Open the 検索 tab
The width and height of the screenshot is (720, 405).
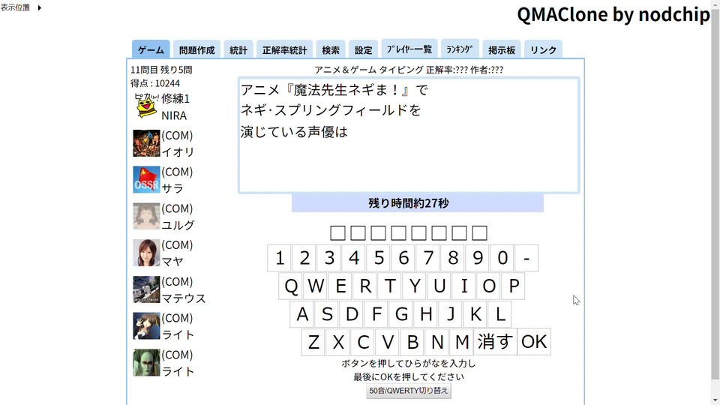click(x=331, y=49)
